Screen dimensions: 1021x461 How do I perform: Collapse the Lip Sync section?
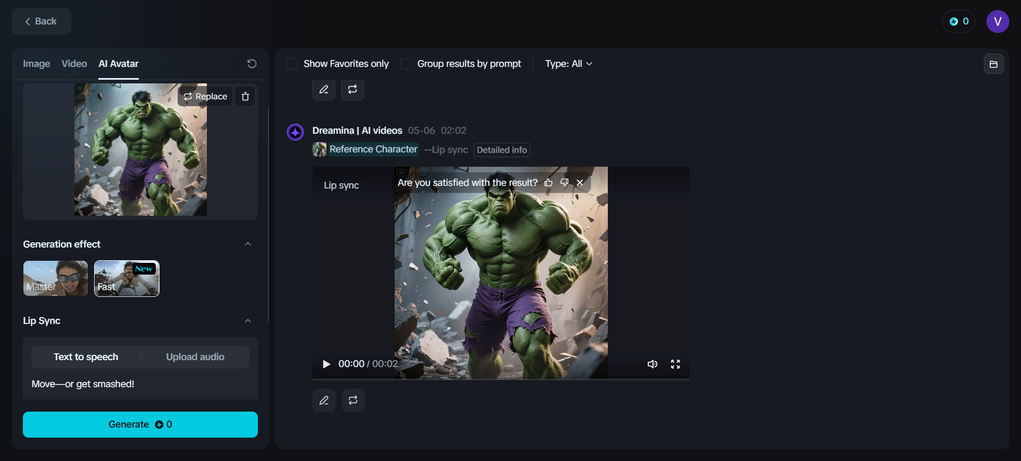(x=248, y=321)
